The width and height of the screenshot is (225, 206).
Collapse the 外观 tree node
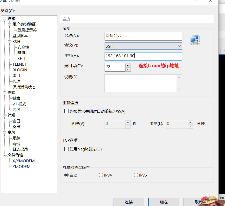pyautogui.click(x=4, y=115)
